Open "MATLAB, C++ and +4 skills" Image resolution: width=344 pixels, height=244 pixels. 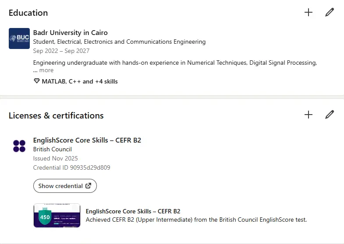[79, 81]
